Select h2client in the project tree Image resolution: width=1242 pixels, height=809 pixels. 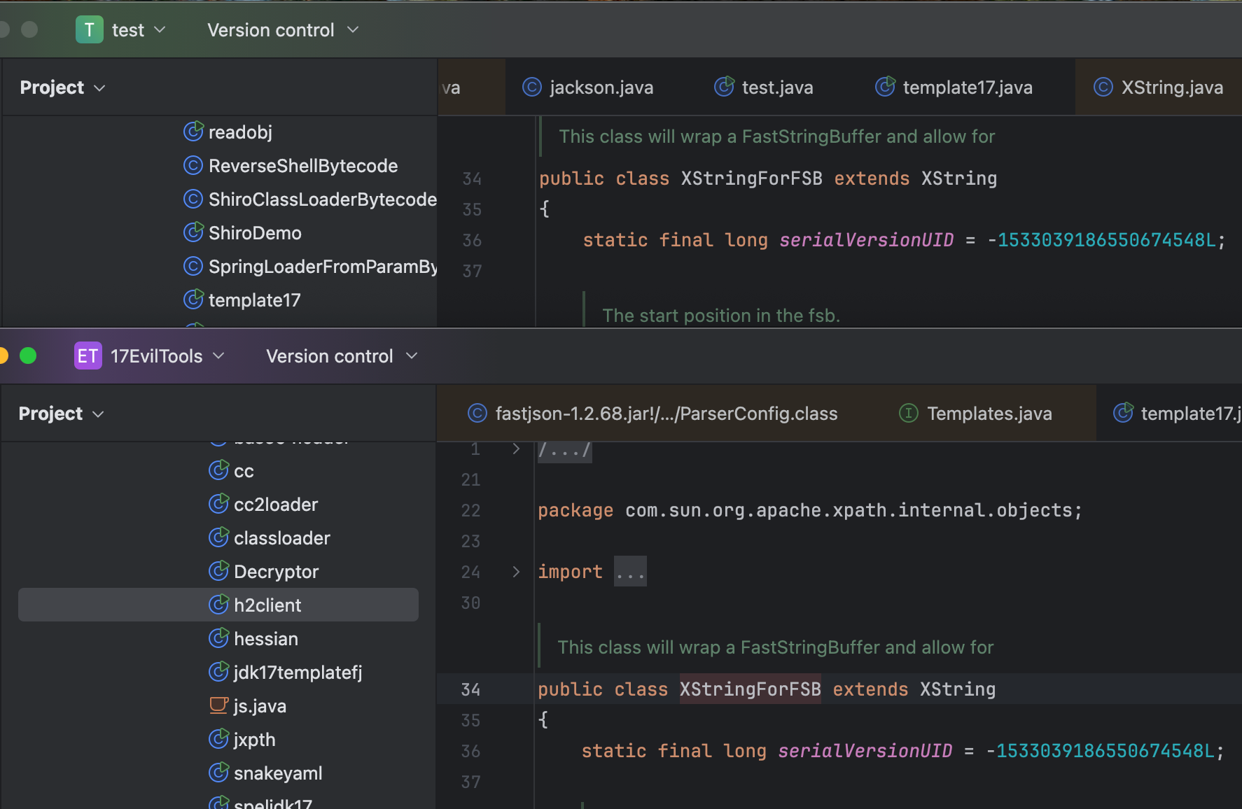(267, 605)
